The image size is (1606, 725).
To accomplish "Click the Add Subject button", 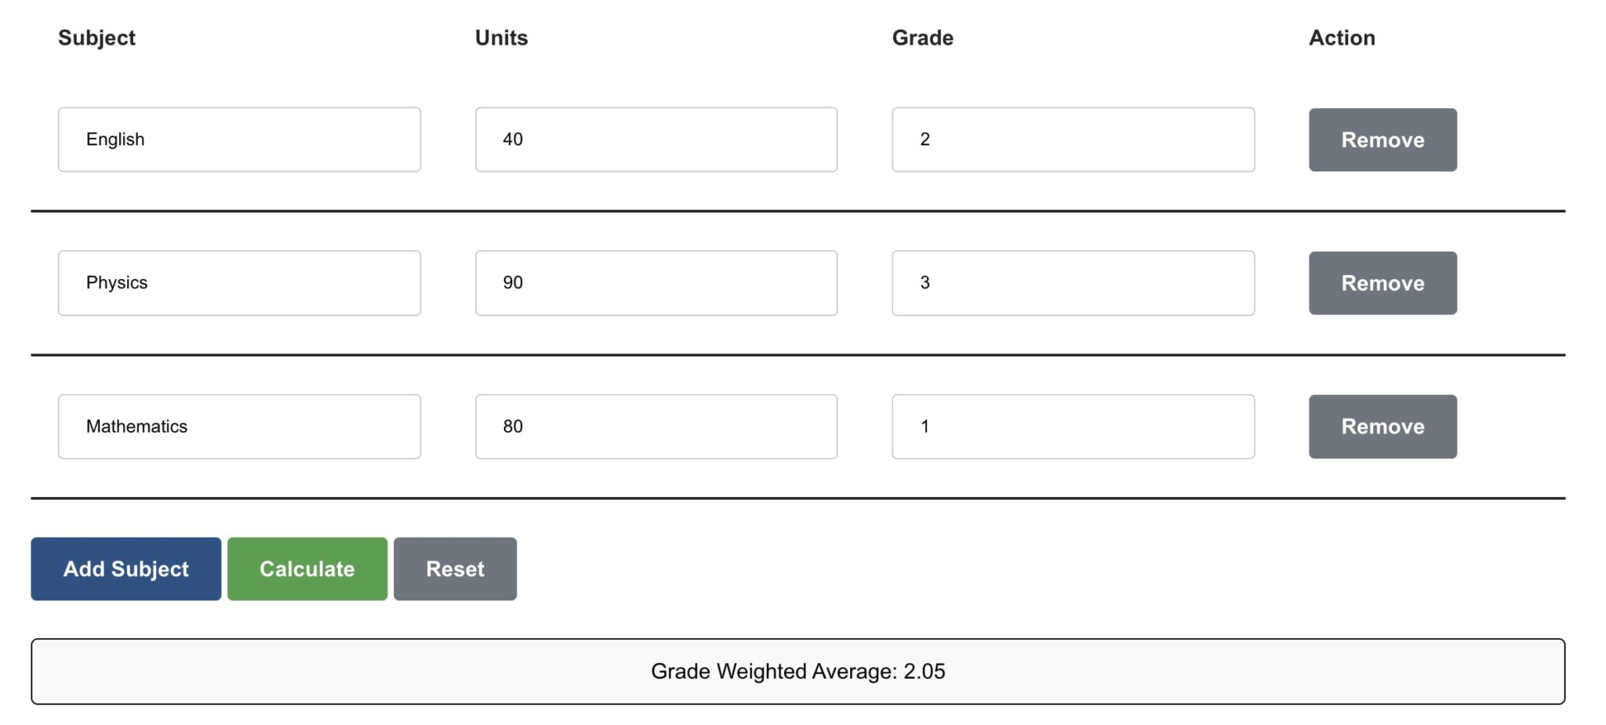I will pos(125,568).
